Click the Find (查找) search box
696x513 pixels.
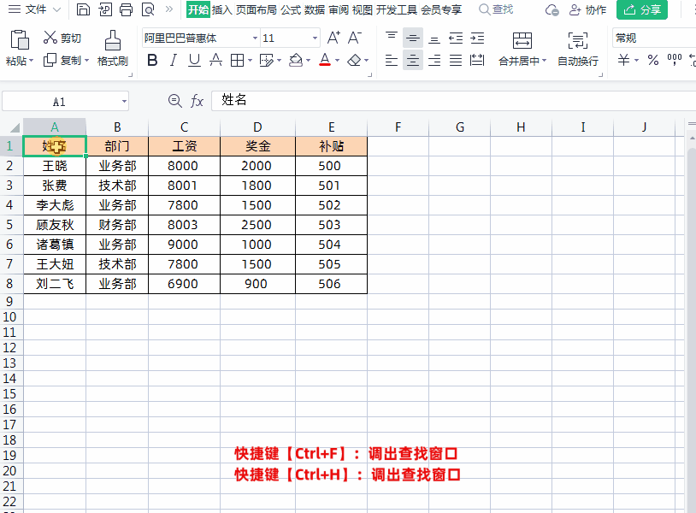click(x=496, y=9)
